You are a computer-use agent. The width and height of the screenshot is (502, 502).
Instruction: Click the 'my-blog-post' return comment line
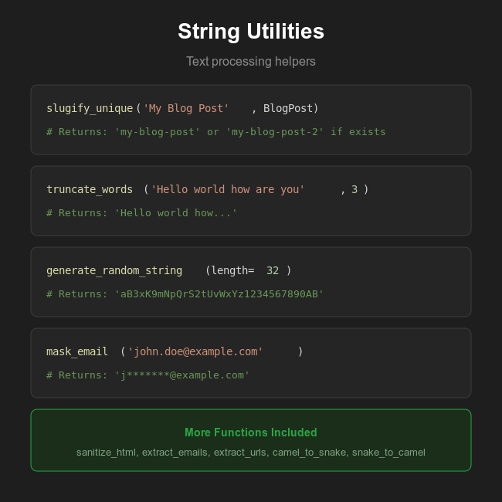(x=216, y=131)
